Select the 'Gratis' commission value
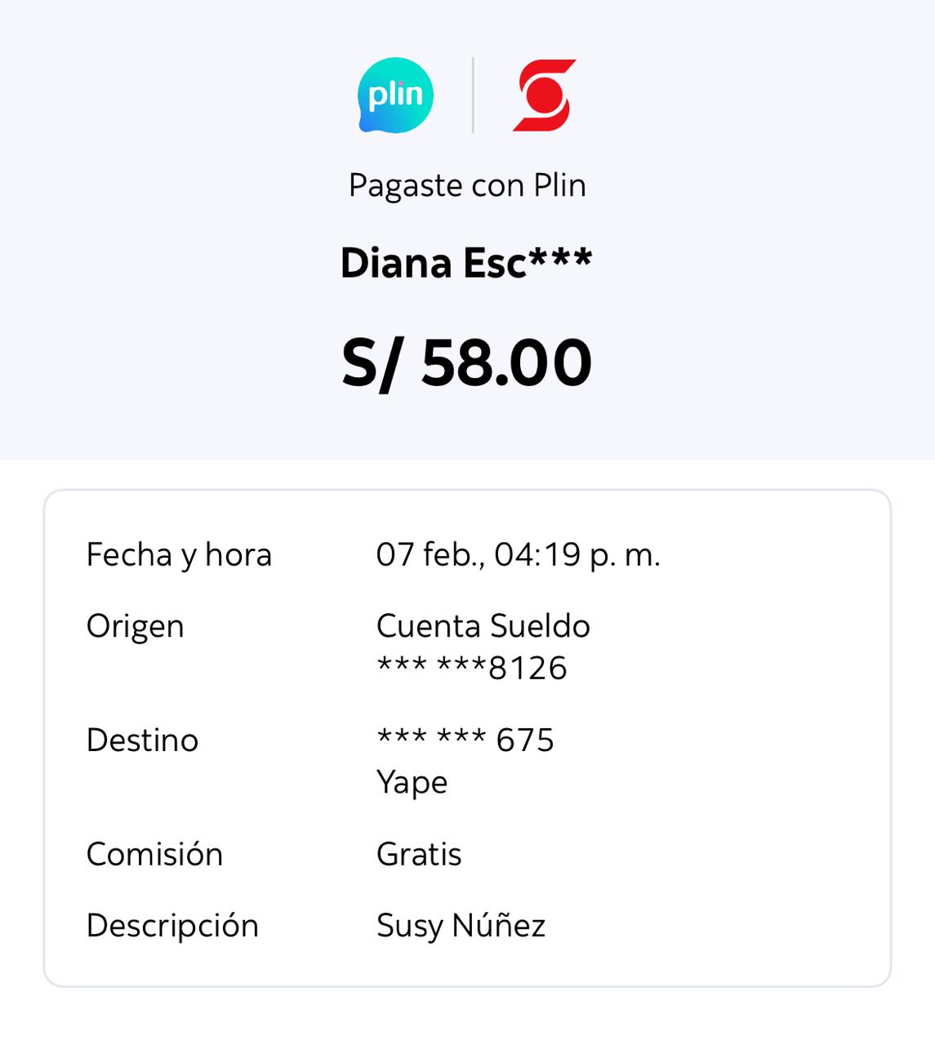This screenshot has width=935, height=1045. [x=419, y=855]
